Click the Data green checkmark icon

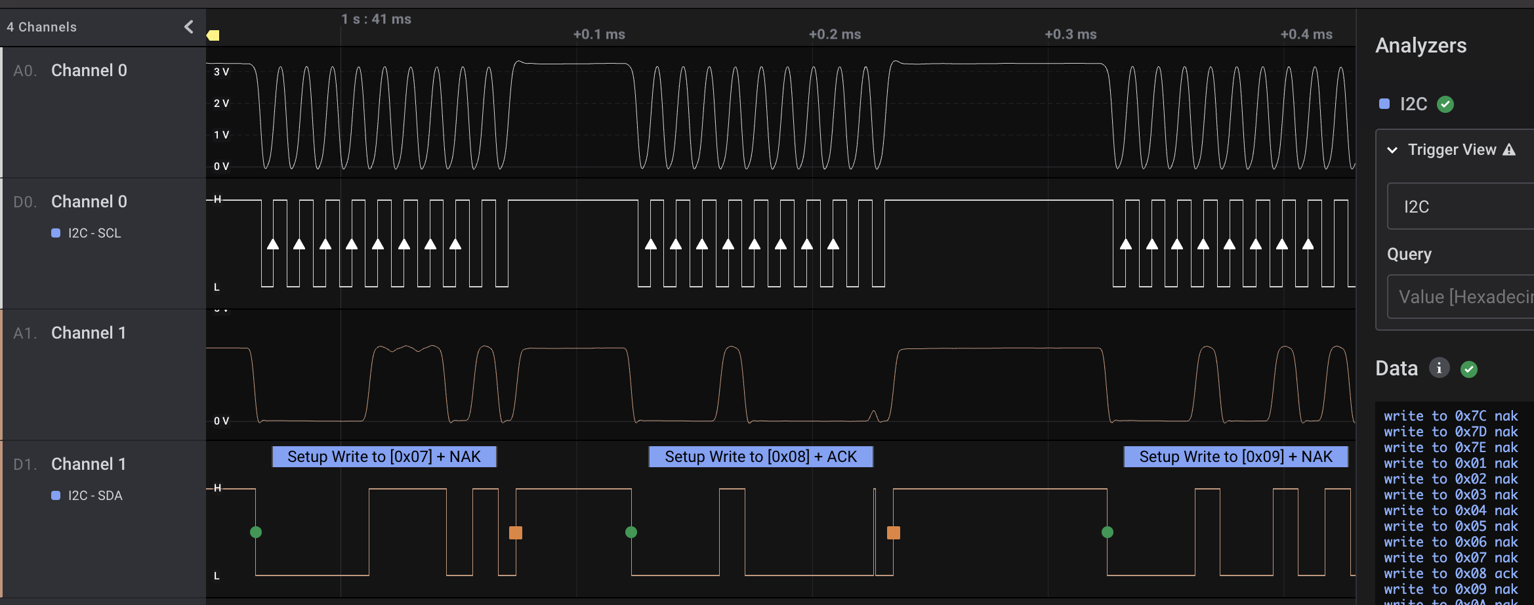click(x=1469, y=369)
